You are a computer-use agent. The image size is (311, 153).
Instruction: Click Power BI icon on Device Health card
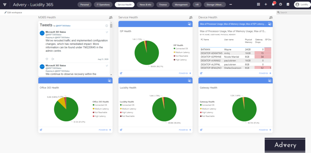pos(270,24)
